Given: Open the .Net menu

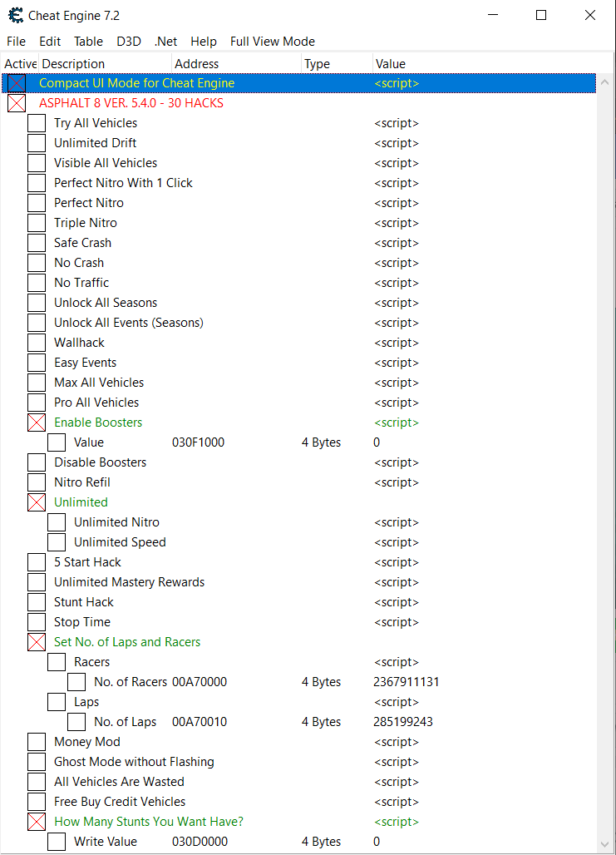Looking at the screenshot, I should 165,42.
